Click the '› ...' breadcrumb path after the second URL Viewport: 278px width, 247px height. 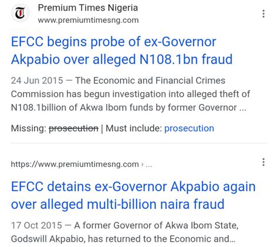click(x=147, y=164)
